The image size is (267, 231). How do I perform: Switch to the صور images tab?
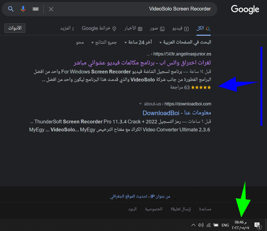pyautogui.click(x=157, y=28)
